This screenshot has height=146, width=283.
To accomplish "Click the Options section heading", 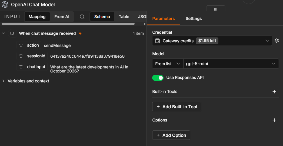I will click(x=160, y=120).
